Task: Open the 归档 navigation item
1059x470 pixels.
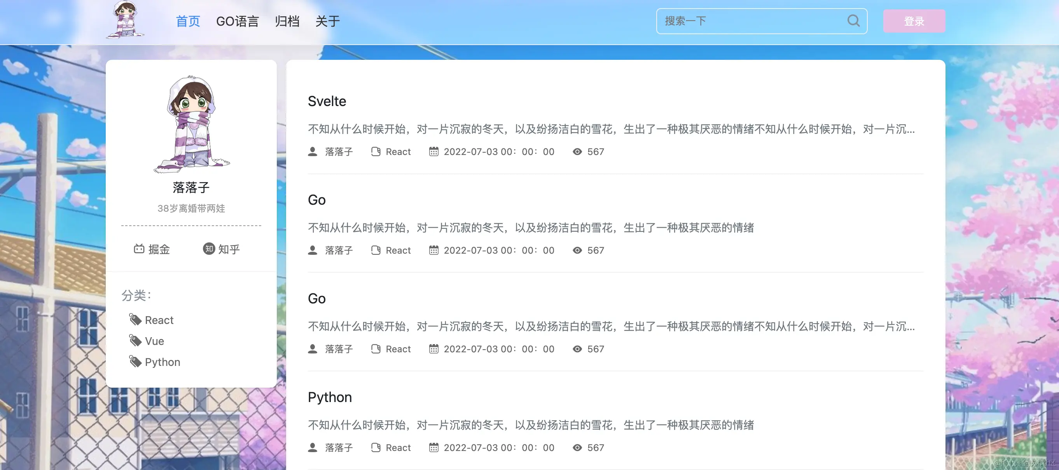Action: point(287,21)
